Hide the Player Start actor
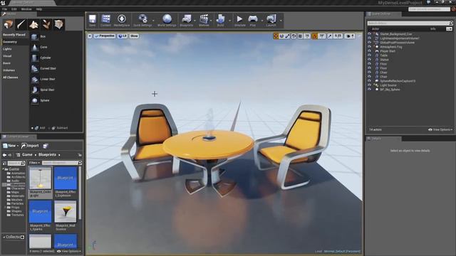The height and width of the screenshot is (256, 456). [369, 51]
